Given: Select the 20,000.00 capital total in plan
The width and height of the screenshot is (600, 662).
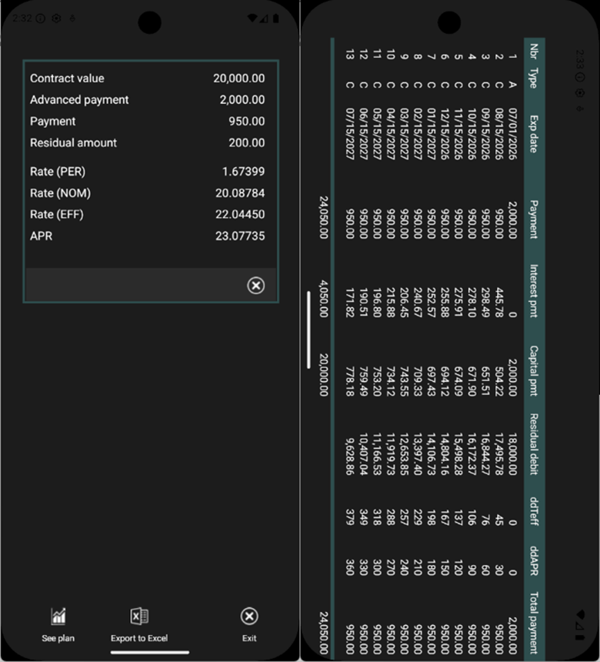Looking at the screenshot, I should pyautogui.click(x=323, y=375).
